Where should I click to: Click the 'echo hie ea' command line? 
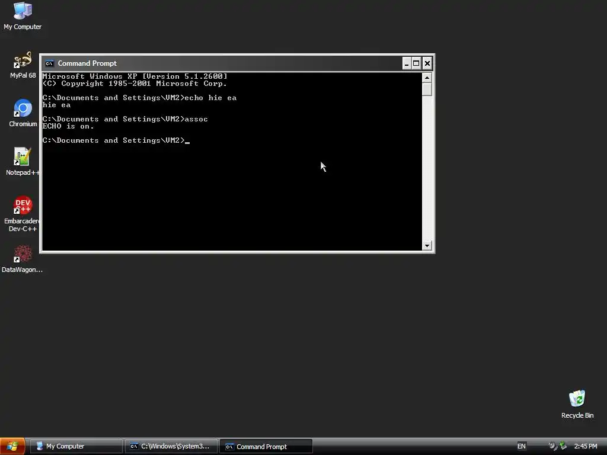pos(139,98)
